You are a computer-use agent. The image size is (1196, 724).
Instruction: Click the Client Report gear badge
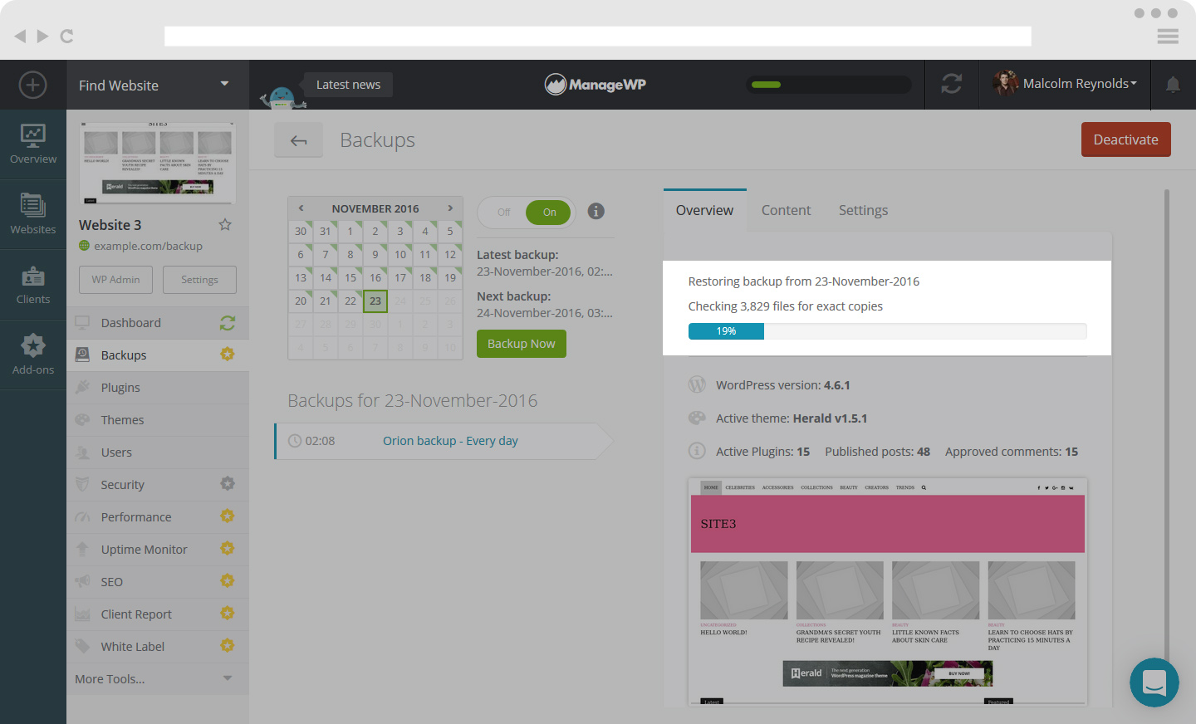click(x=228, y=614)
